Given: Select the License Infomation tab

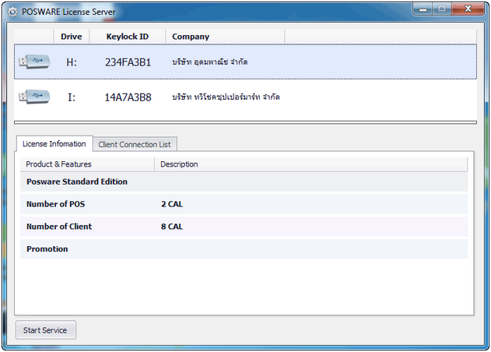Looking at the screenshot, I should [54, 144].
